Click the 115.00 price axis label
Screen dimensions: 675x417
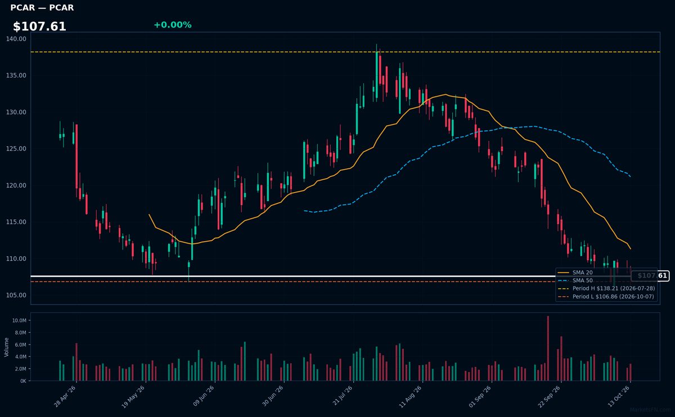[x=17, y=222]
